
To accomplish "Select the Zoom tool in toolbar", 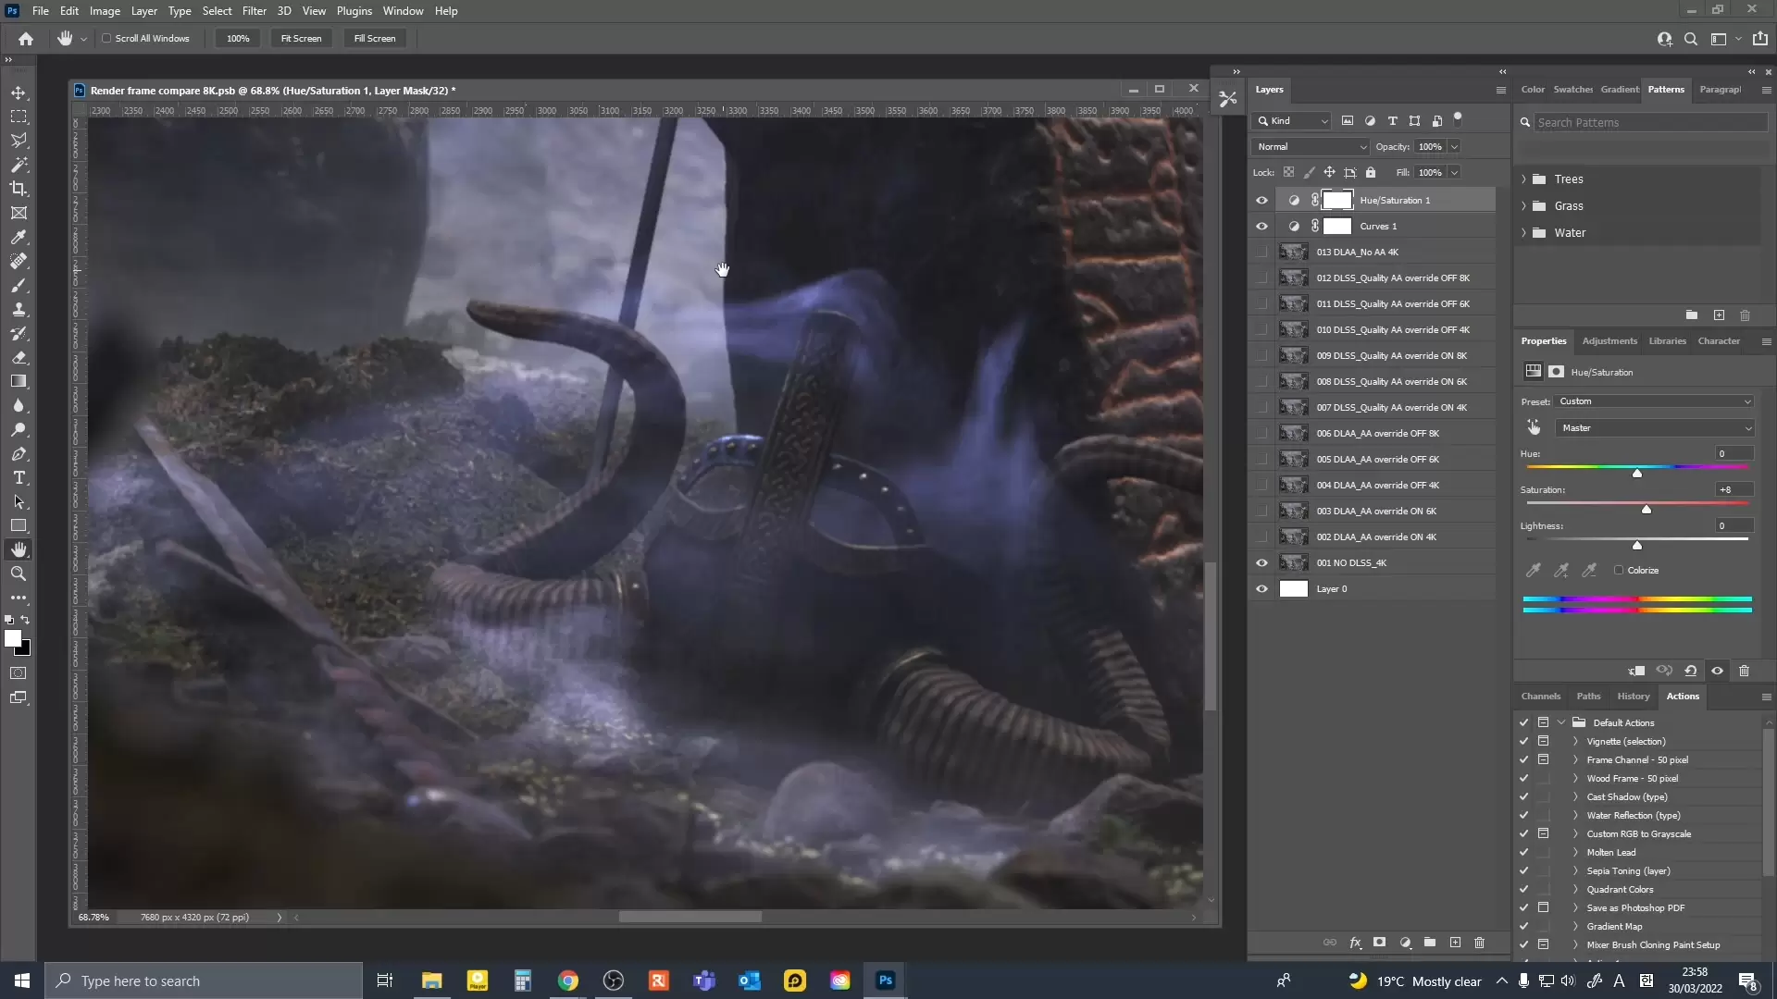I will pos(19,574).
